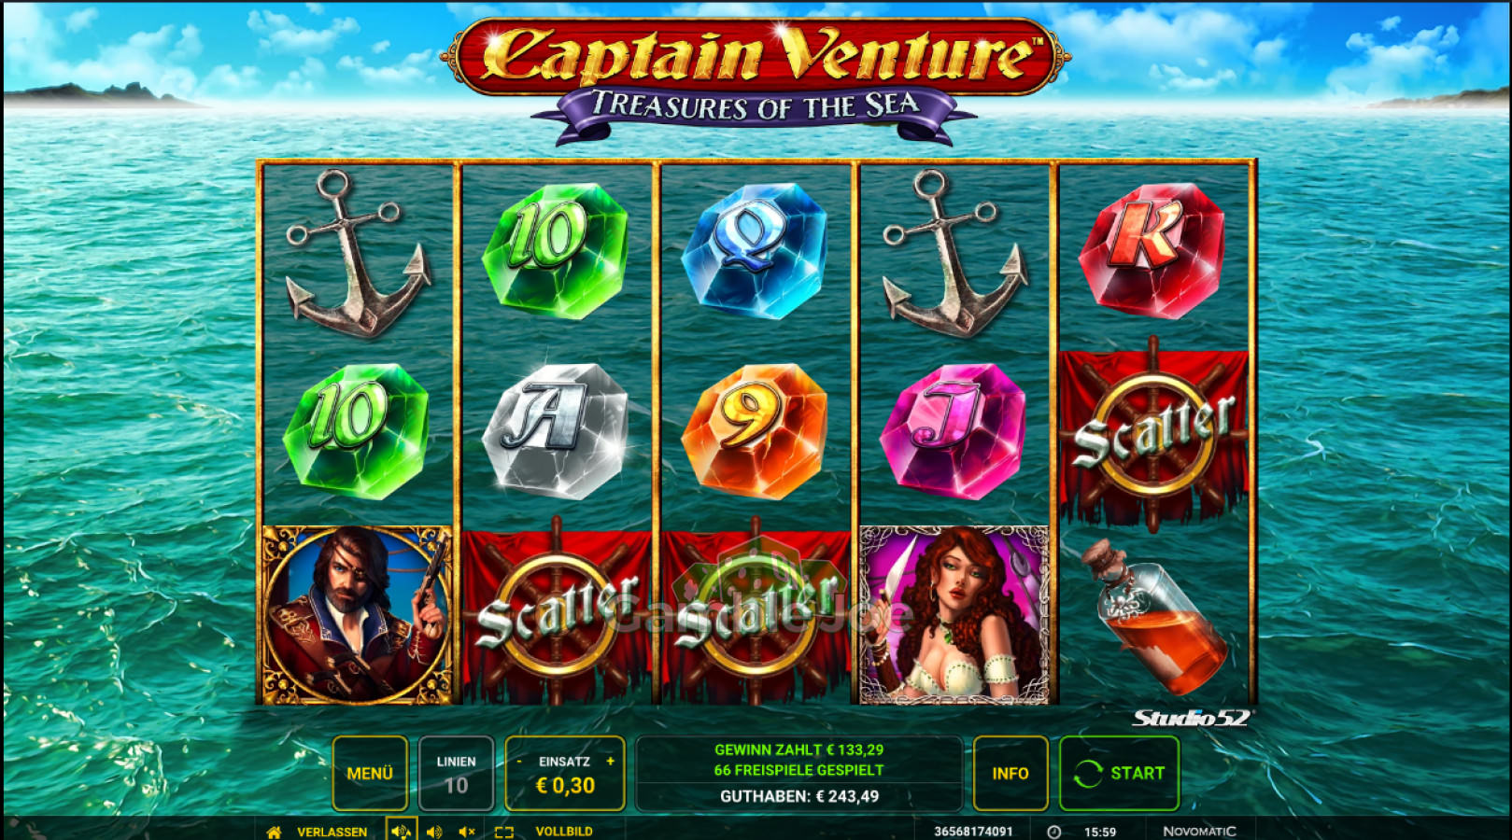Increase the Einsatz with the plus button
Image resolution: width=1512 pixels, height=840 pixels.
coord(611,762)
